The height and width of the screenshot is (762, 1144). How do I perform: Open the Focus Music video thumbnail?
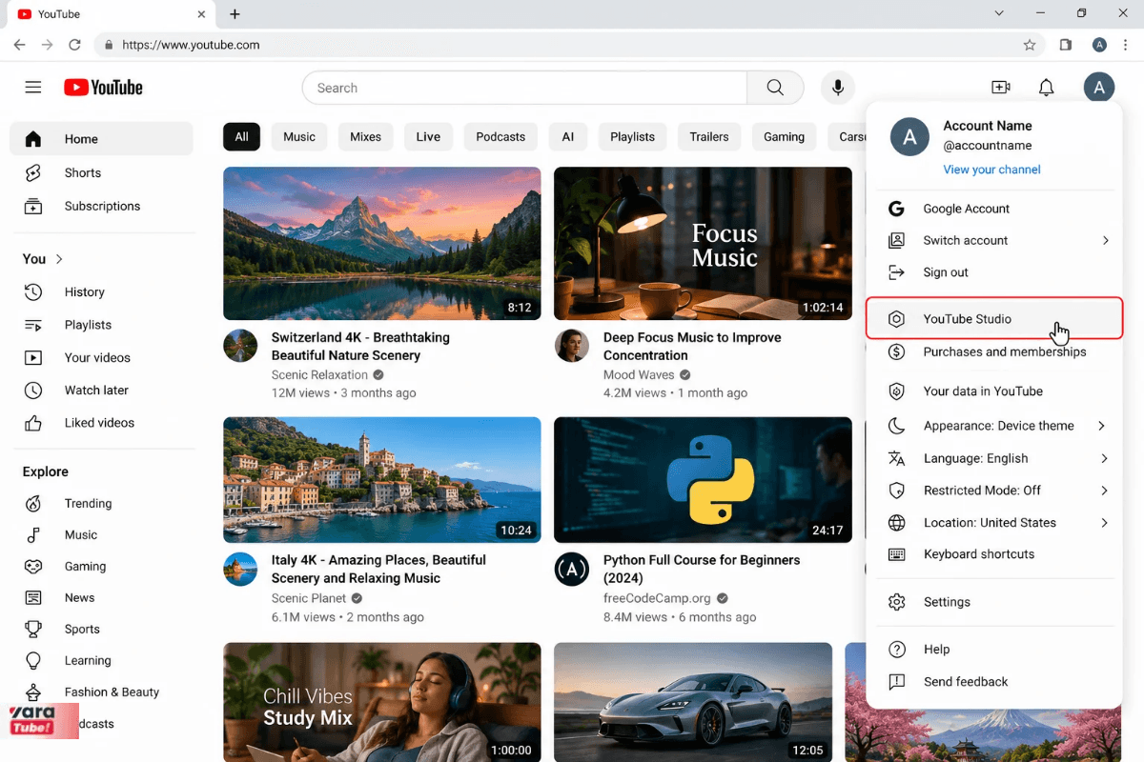703,243
